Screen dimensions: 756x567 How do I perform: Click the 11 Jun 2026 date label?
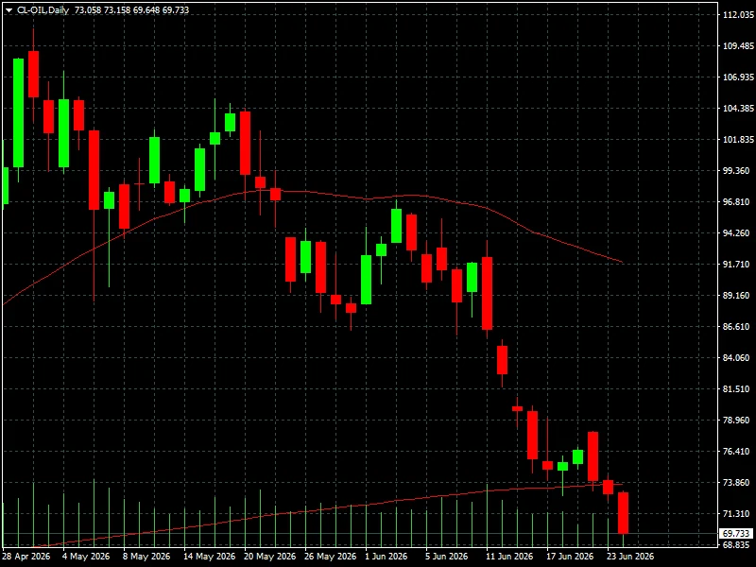coord(509,557)
